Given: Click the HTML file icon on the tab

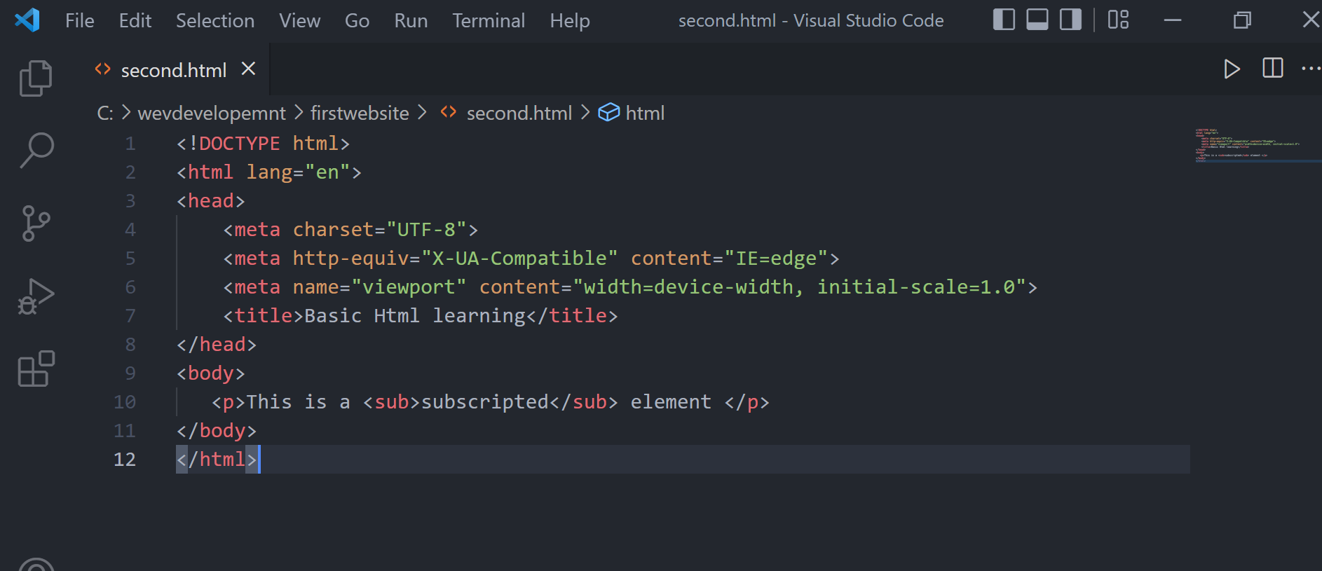Looking at the screenshot, I should pyautogui.click(x=103, y=69).
